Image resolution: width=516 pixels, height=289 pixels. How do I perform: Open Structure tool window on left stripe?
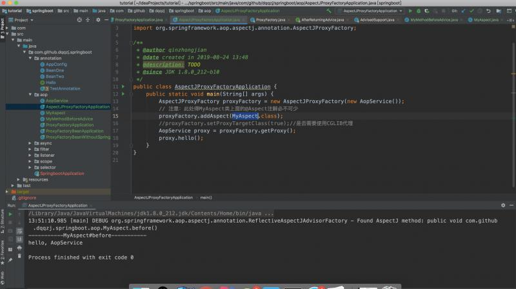click(x=3, y=221)
